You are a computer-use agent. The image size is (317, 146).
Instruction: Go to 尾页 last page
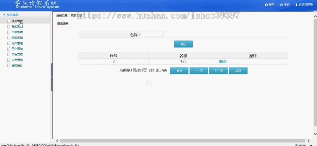238,71
